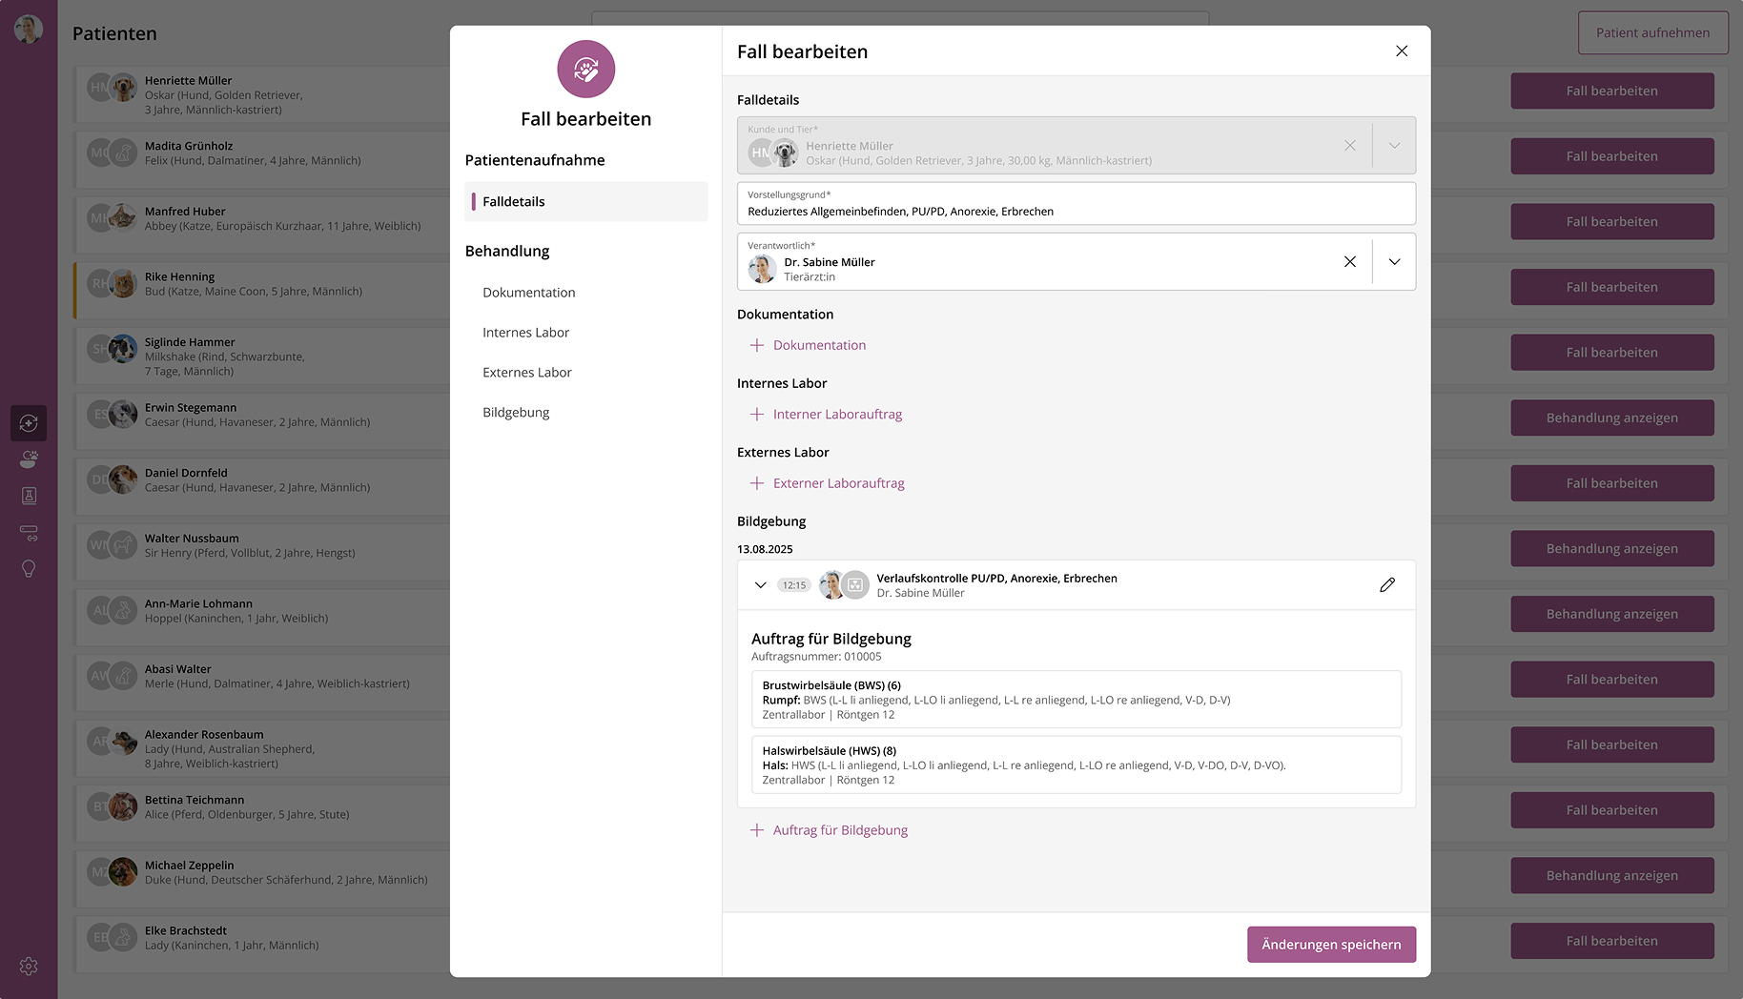Save with Änderungen speichern button
Screen dimensions: 1743x999
click(1331, 945)
